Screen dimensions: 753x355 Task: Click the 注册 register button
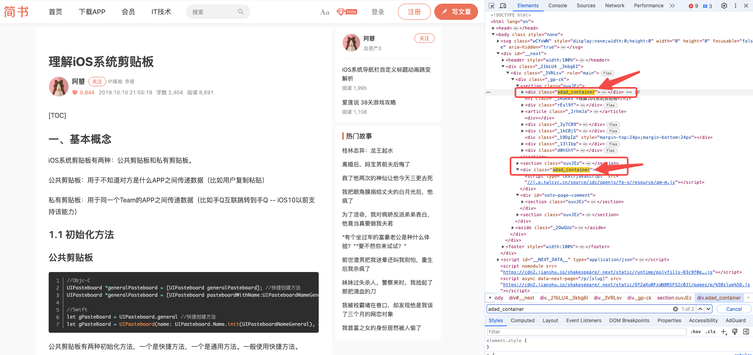click(414, 12)
